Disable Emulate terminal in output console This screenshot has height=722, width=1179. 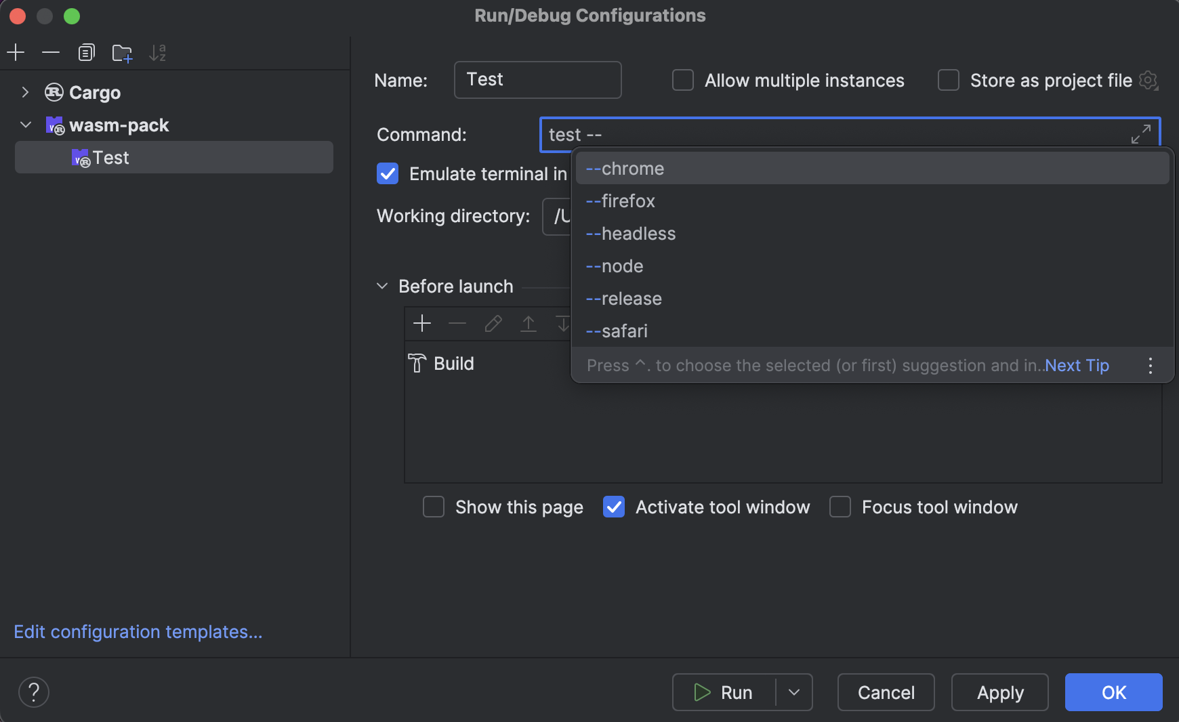[x=387, y=174]
